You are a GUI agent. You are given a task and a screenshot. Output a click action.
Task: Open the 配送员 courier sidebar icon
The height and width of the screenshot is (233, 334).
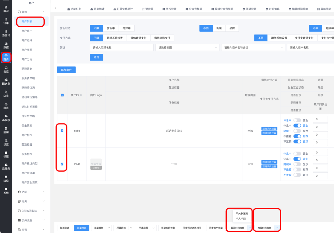pyautogui.click(x=6, y=81)
